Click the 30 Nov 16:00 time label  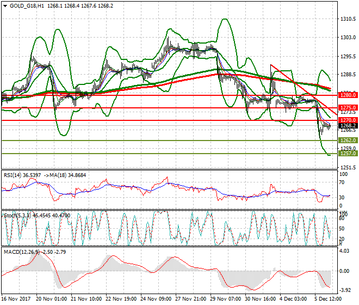tap(260, 299)
